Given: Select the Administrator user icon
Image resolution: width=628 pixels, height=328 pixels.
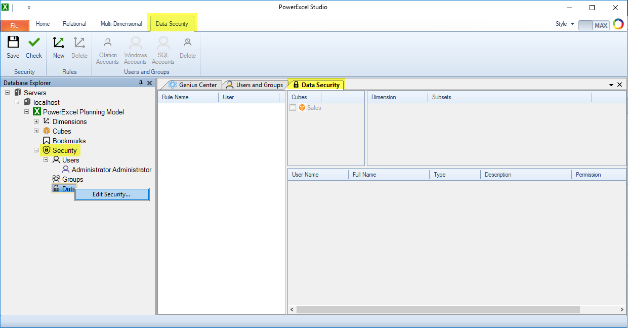Looking at the screenshot, I should coord(66,170).
